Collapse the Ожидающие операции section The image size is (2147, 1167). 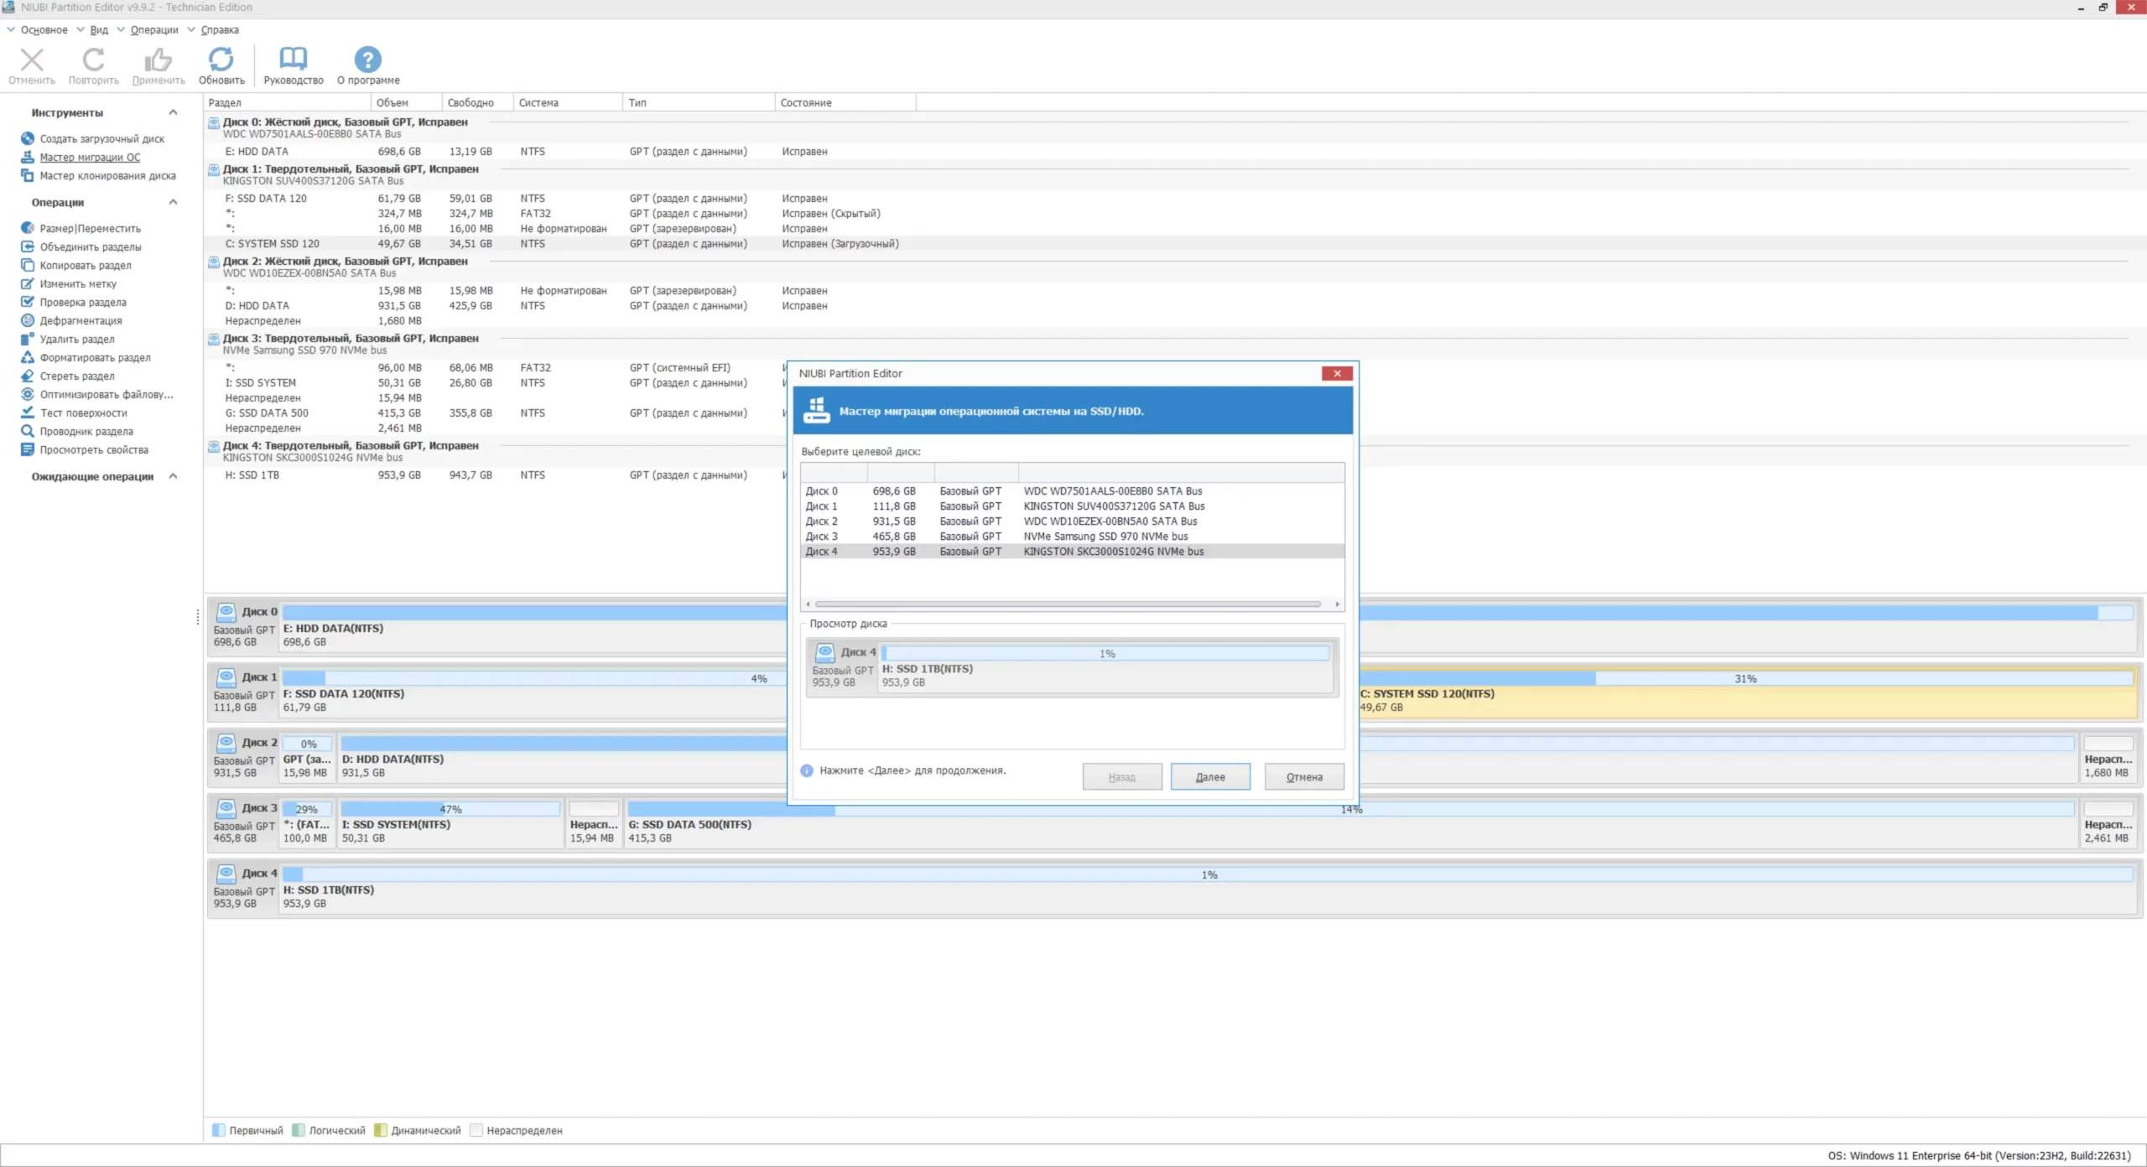point(173,475)
